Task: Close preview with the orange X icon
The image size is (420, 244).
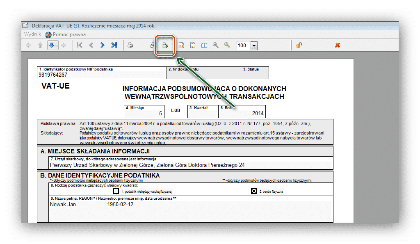Action: (x=338, y=45)
